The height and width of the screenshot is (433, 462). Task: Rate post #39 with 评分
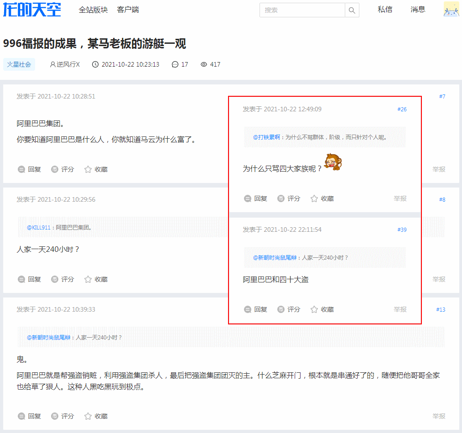click(289, 309)
